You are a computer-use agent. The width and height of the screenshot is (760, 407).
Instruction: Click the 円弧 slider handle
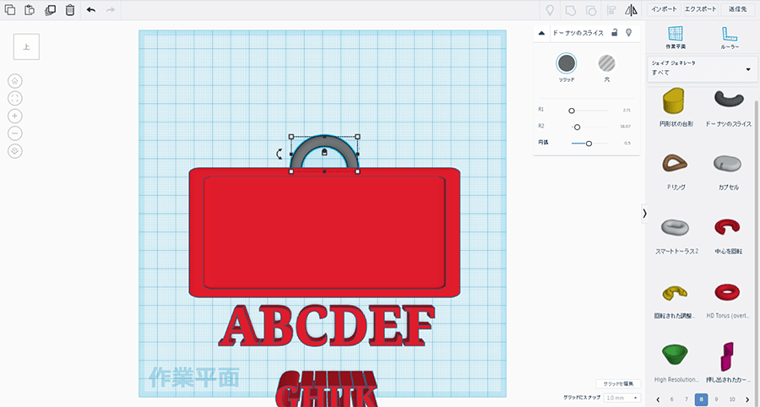click(589, 144)
